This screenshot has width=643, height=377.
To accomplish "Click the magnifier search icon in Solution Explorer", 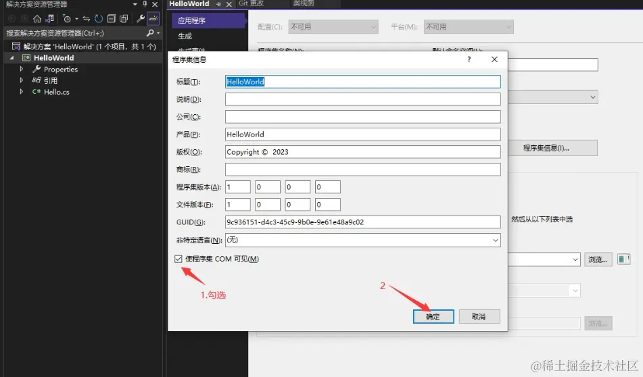I will coord(150,33).
